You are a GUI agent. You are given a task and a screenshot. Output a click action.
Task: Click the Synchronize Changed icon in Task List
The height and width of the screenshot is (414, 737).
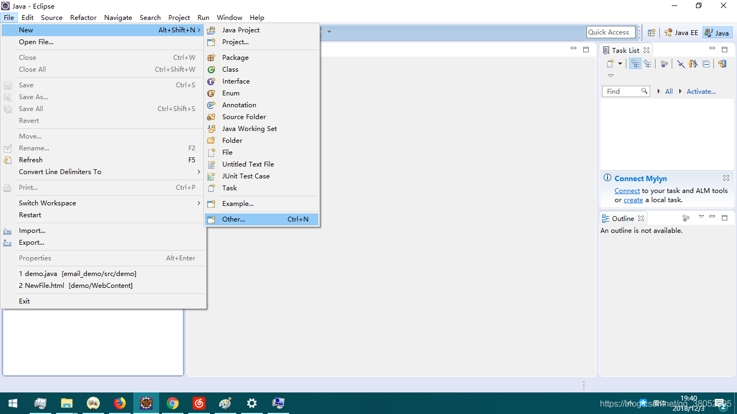tap(722, 64)
